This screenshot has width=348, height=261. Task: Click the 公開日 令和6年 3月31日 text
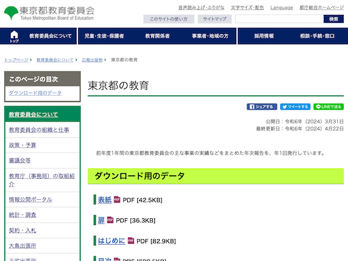[x=304, y=122]
